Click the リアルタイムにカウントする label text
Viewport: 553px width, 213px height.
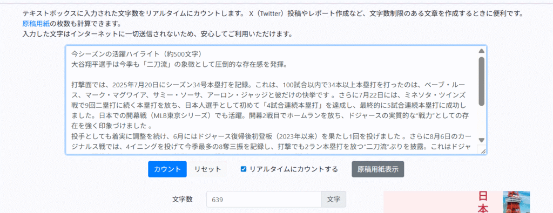click(x=293, y=169)
